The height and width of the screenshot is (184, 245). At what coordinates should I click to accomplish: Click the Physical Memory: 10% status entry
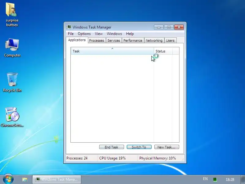[x=159, y=158]
